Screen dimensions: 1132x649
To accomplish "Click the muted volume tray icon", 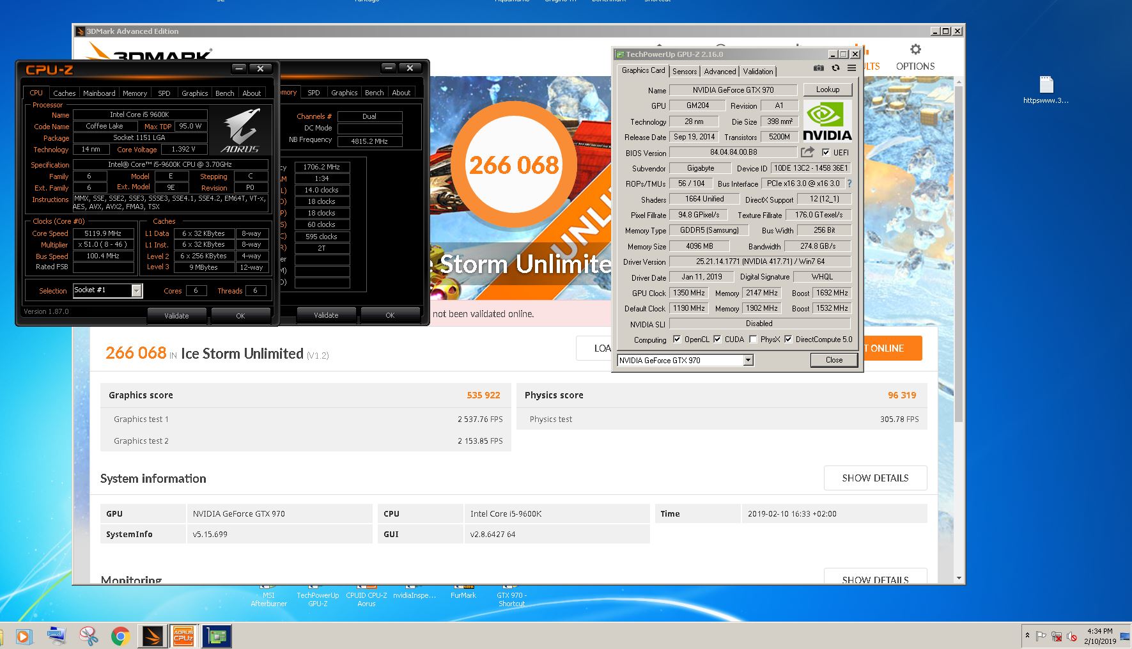I will [x=1072, y=636].
